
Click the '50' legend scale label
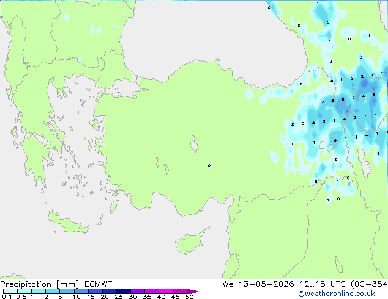pos(189,297)
